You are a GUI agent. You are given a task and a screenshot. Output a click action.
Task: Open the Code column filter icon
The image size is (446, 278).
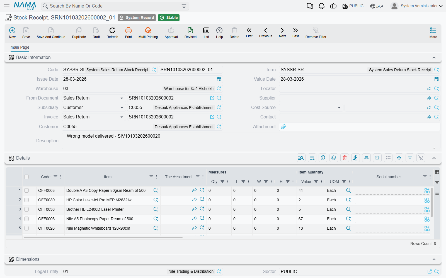pyautogui.click(x=55, y=177)
